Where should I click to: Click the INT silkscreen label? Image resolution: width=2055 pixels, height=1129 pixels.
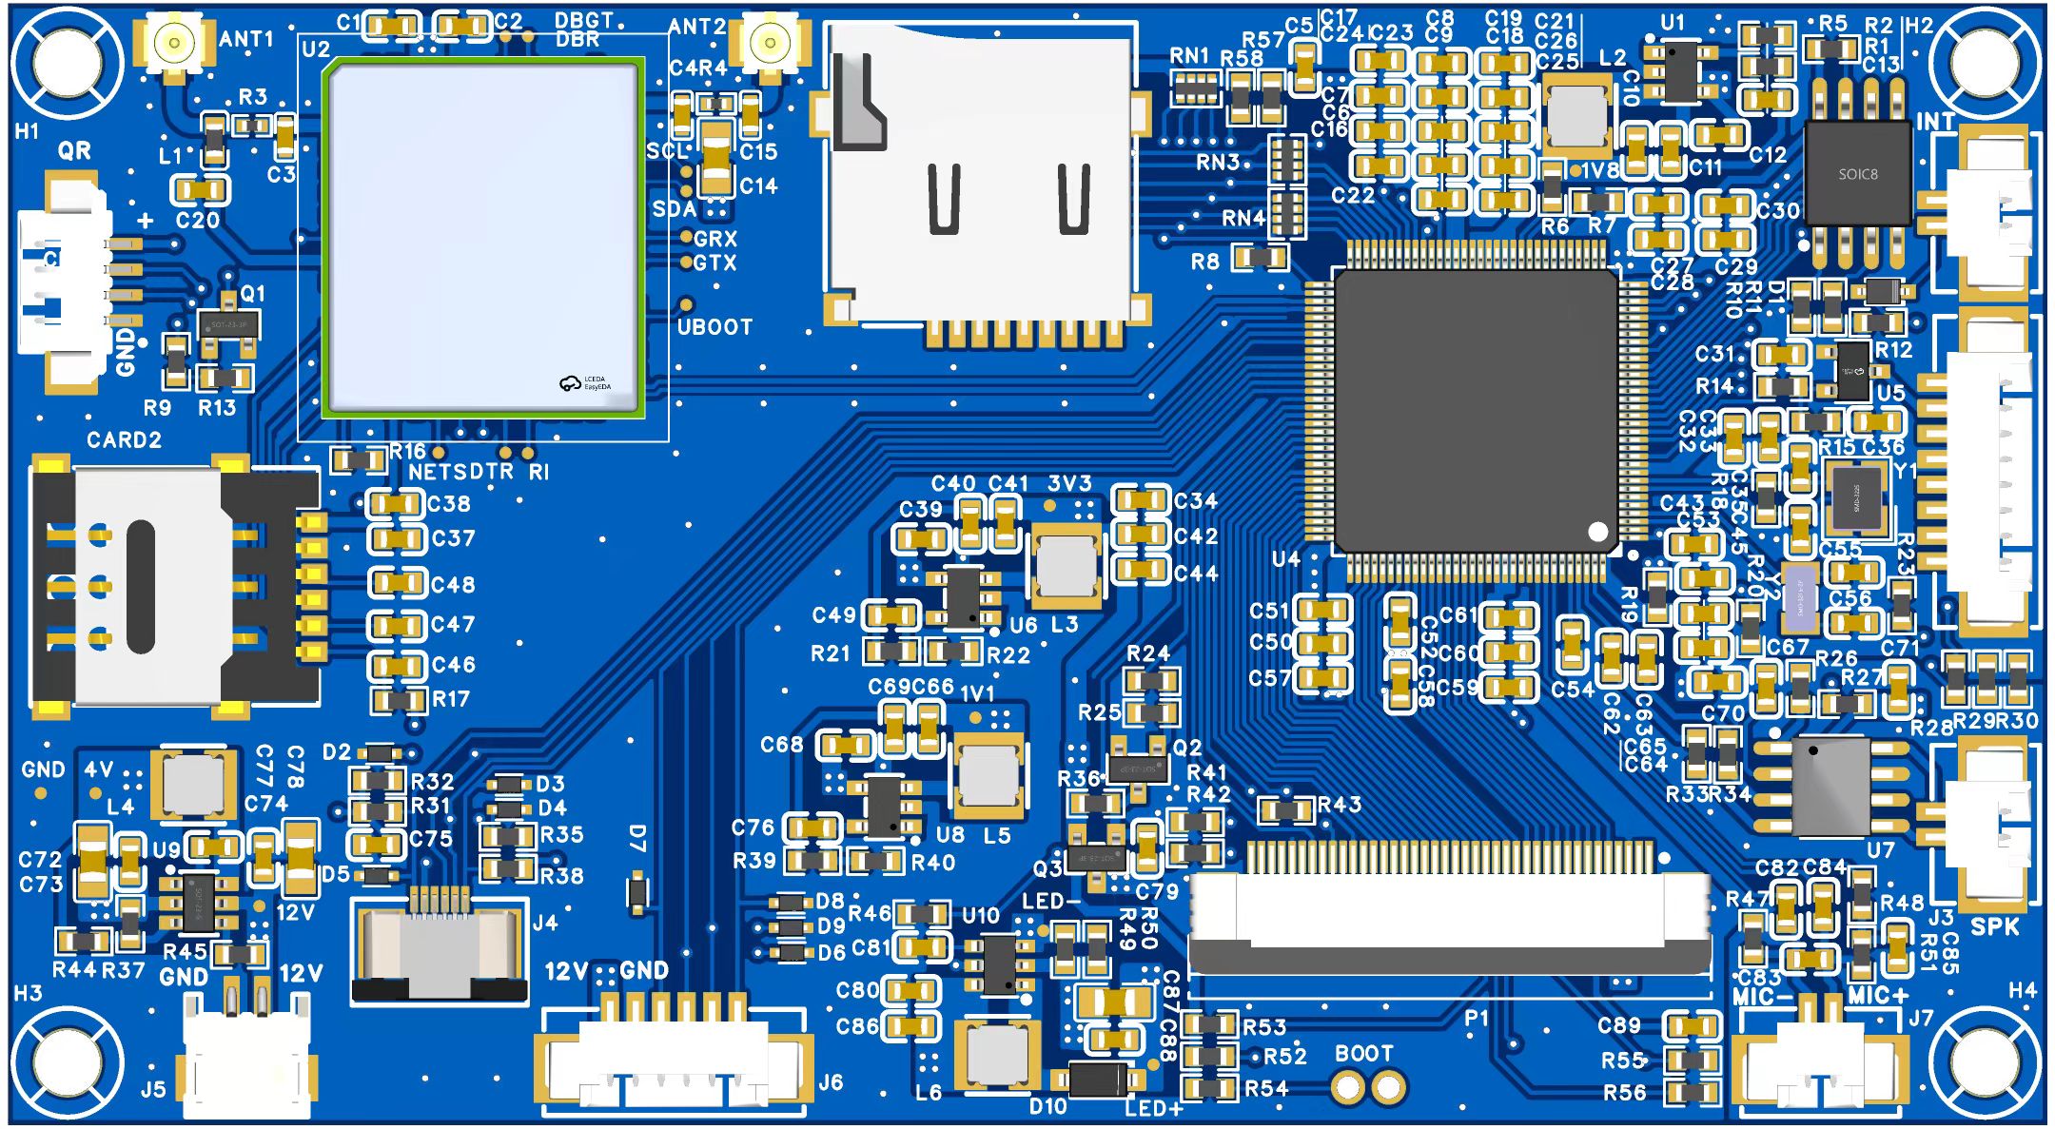click(x=1935, y=121)
